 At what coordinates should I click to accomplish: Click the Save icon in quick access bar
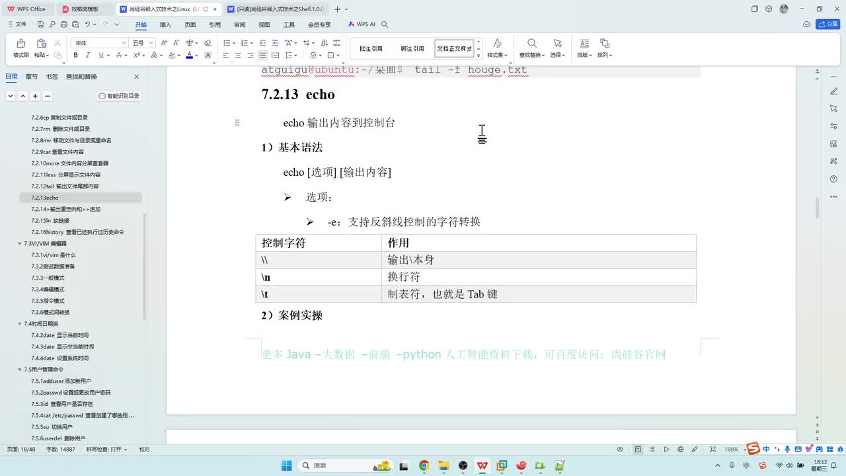point(41,24)
